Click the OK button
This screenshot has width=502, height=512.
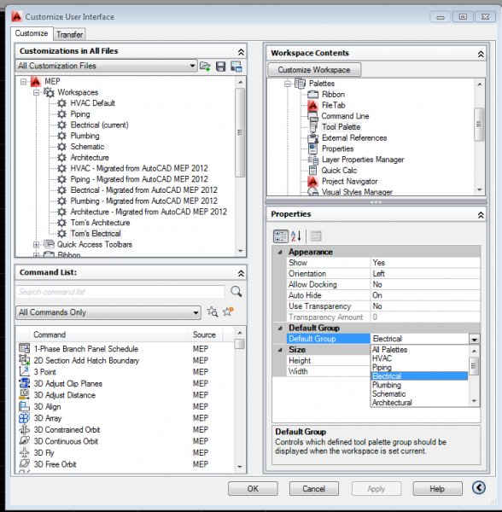[x=253, y=489]
